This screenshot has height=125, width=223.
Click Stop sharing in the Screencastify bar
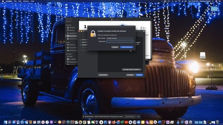(x=130, y=117)
